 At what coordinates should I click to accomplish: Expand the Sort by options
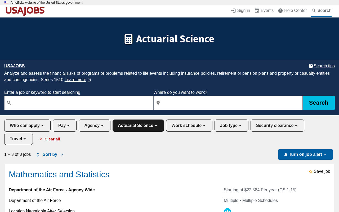coord(50,154)
